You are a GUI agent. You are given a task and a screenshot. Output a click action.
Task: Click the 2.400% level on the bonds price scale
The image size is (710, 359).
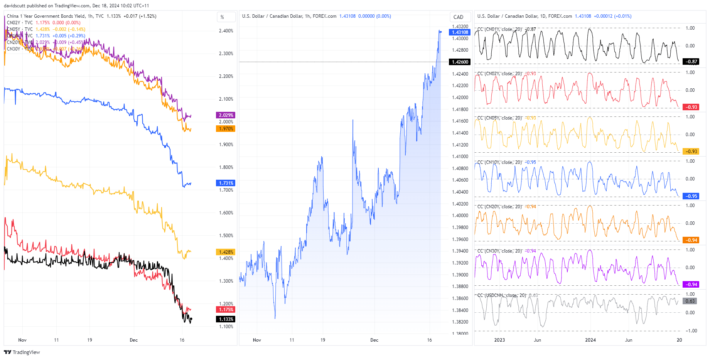226,31
